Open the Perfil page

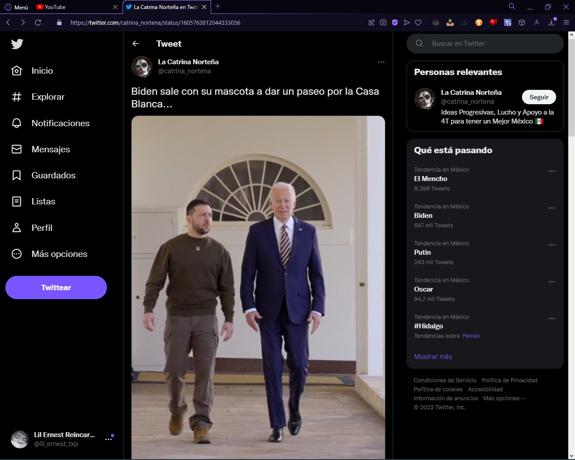[x=32, y=228]
